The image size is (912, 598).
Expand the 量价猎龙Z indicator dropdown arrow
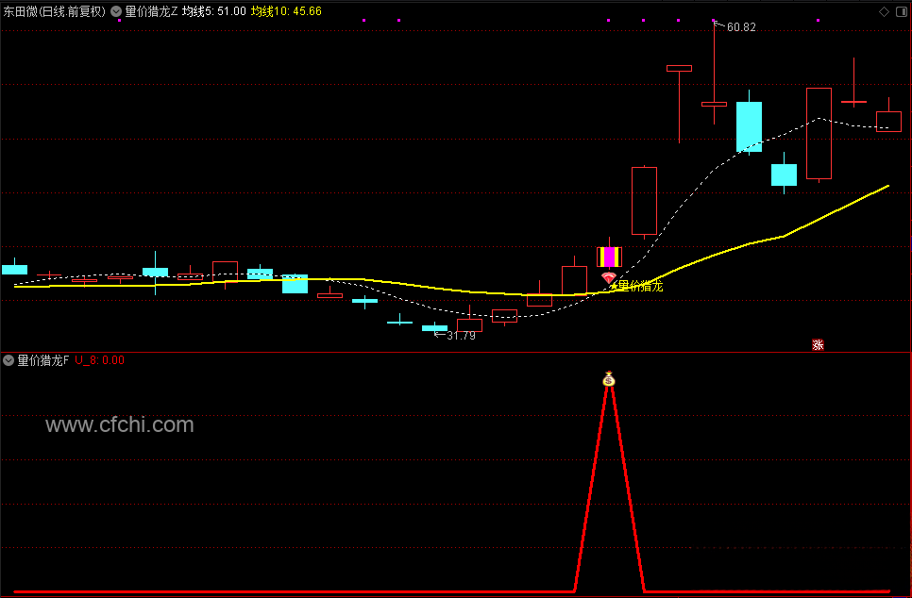pos(116,11)
